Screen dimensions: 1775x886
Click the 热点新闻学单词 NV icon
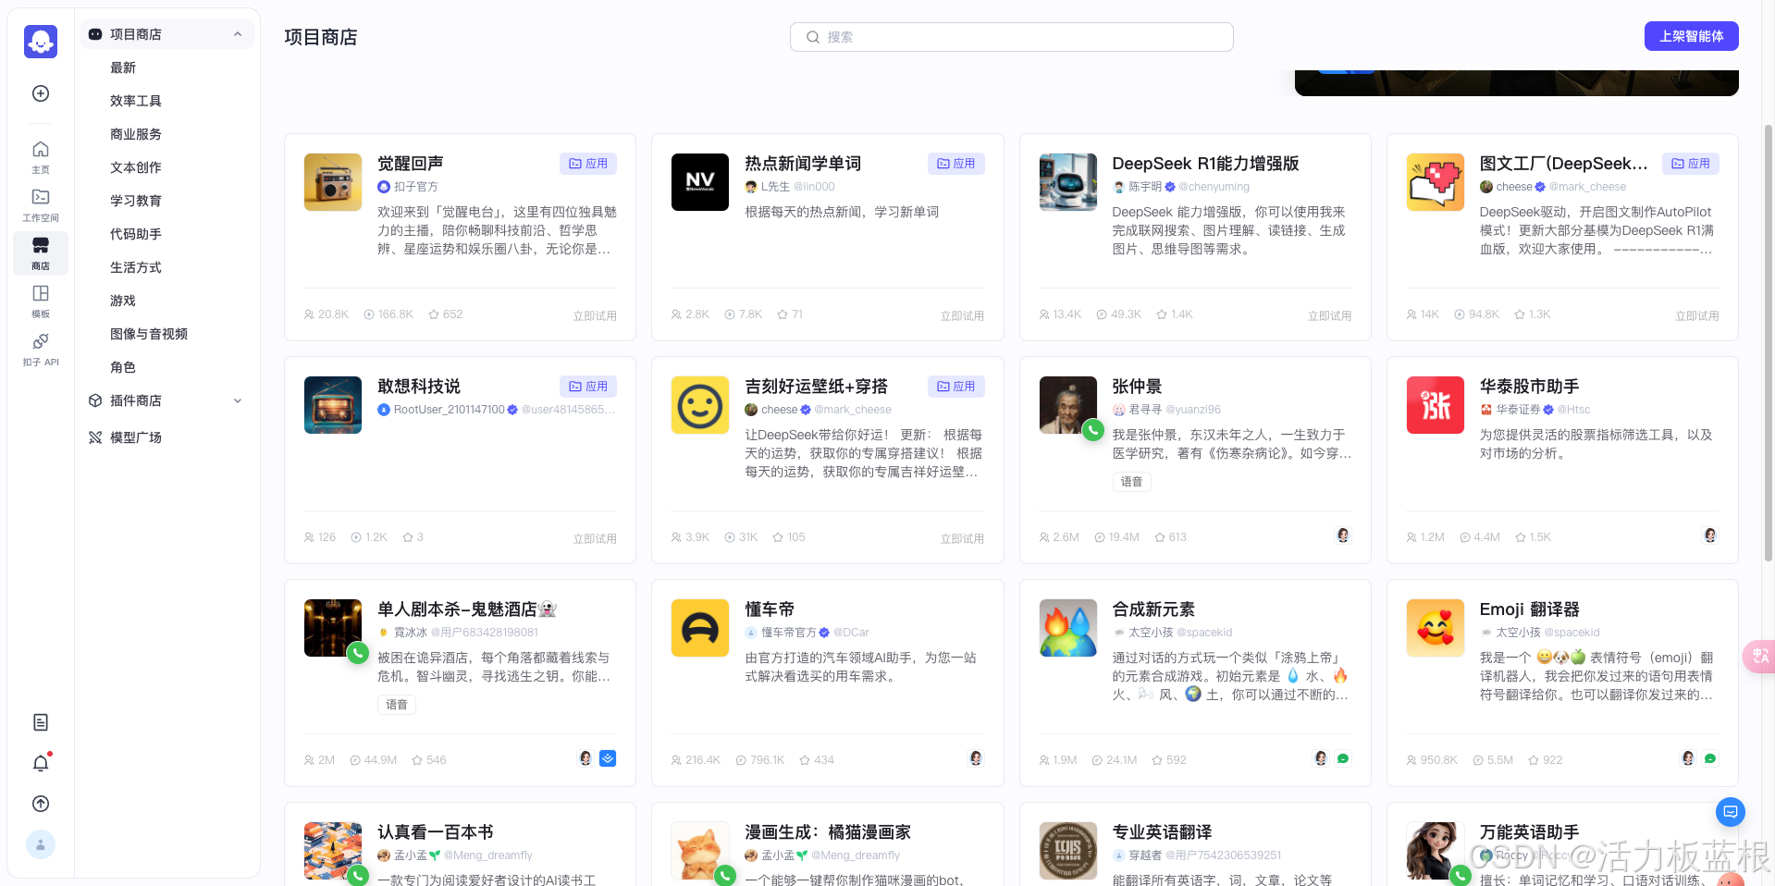pos(700,182)
